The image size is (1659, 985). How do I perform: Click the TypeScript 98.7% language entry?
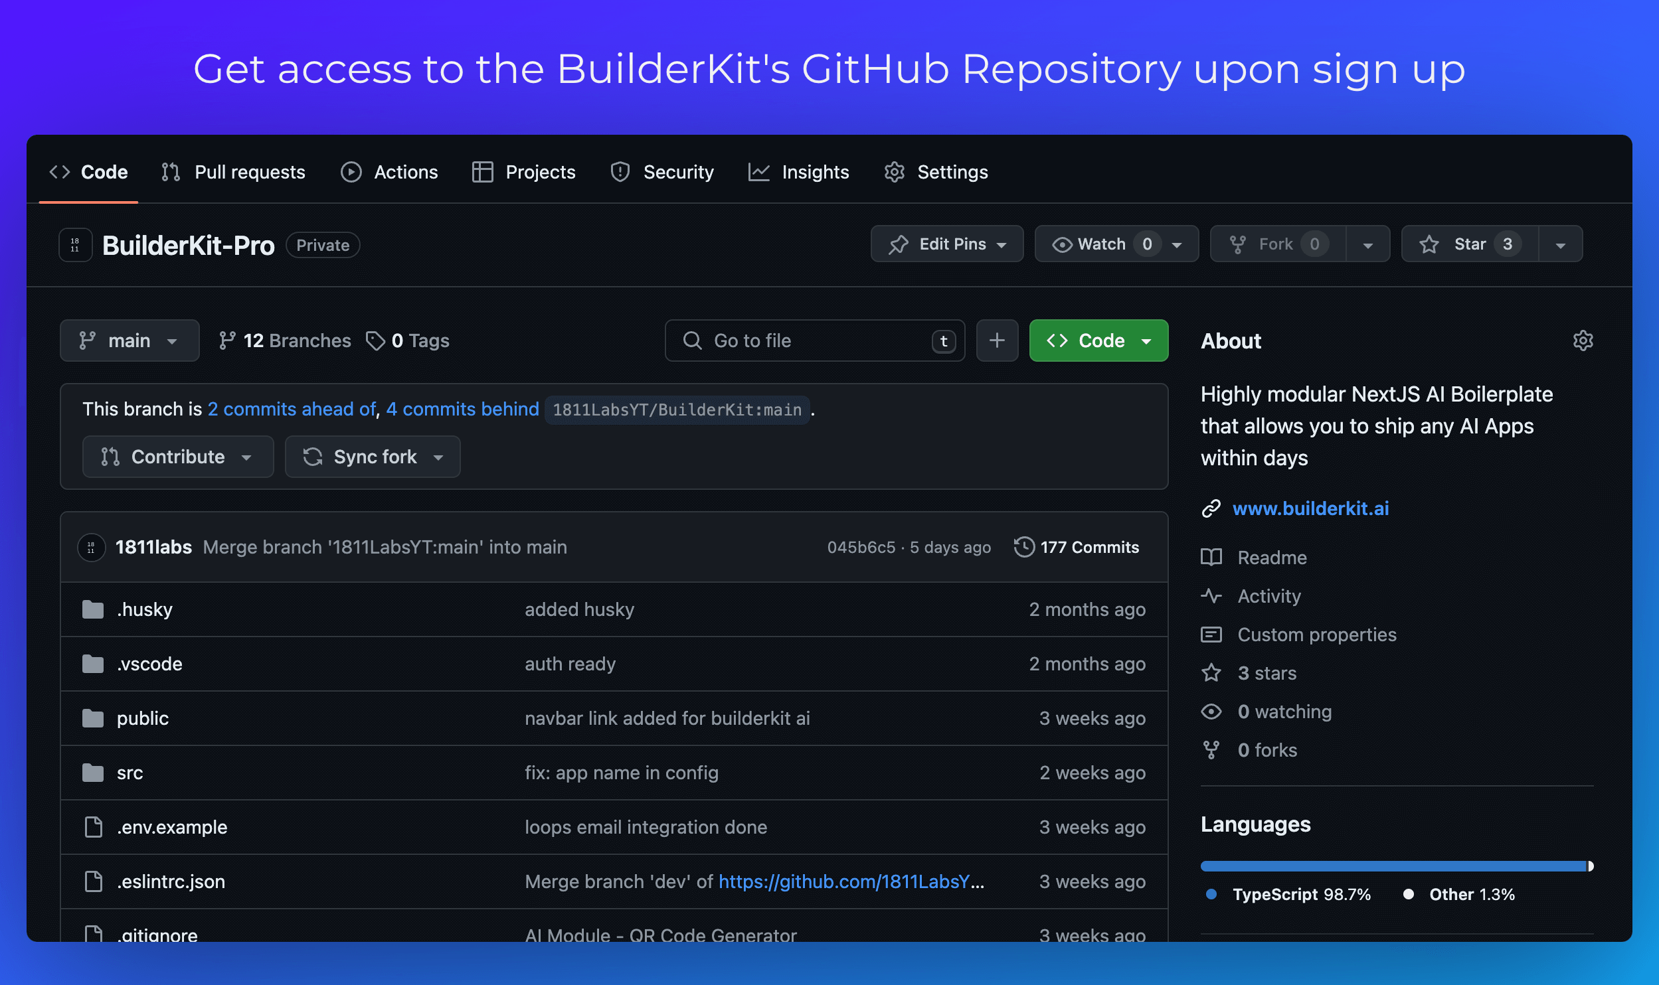(x=1288, y=894)
